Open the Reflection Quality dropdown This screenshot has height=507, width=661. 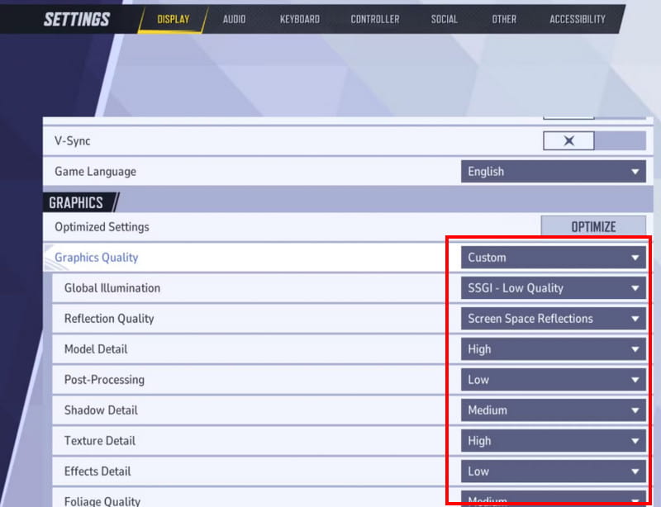553,319
